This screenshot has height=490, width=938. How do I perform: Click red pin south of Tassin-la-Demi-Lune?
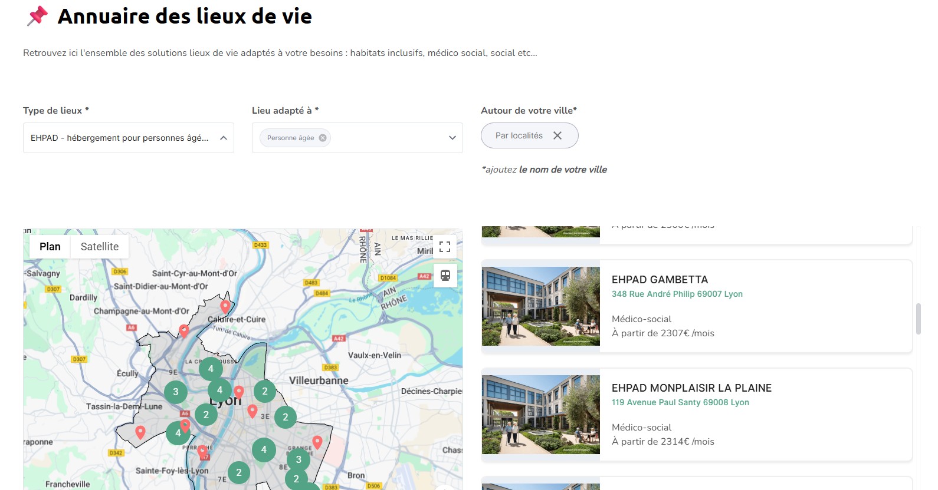[x=140, y=432]
